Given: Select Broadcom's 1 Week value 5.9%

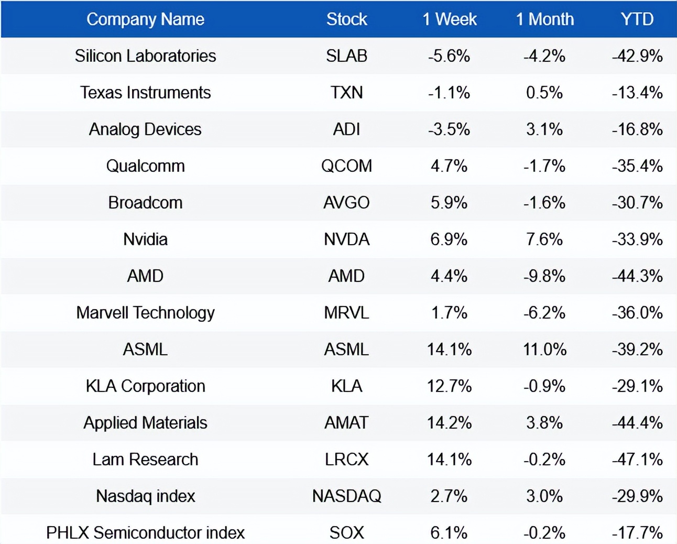Looking at the screenshot, I should tap(449, 203).
